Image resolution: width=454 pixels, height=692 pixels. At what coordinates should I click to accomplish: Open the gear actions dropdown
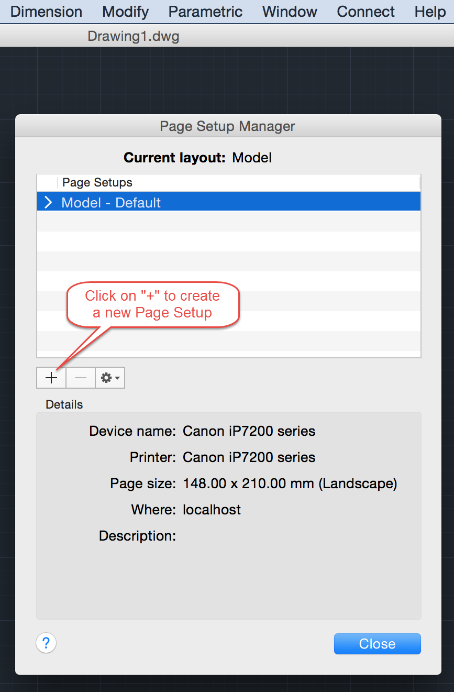click(110, 378)
